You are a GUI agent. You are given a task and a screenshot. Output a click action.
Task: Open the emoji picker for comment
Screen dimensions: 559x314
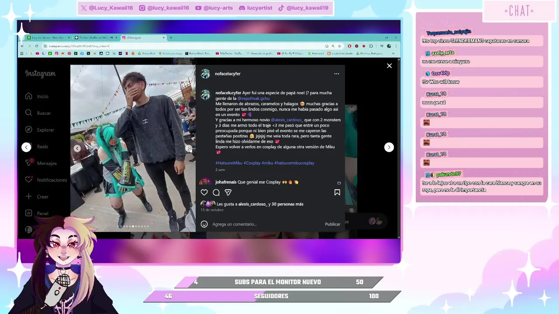[x=204, y=224]
